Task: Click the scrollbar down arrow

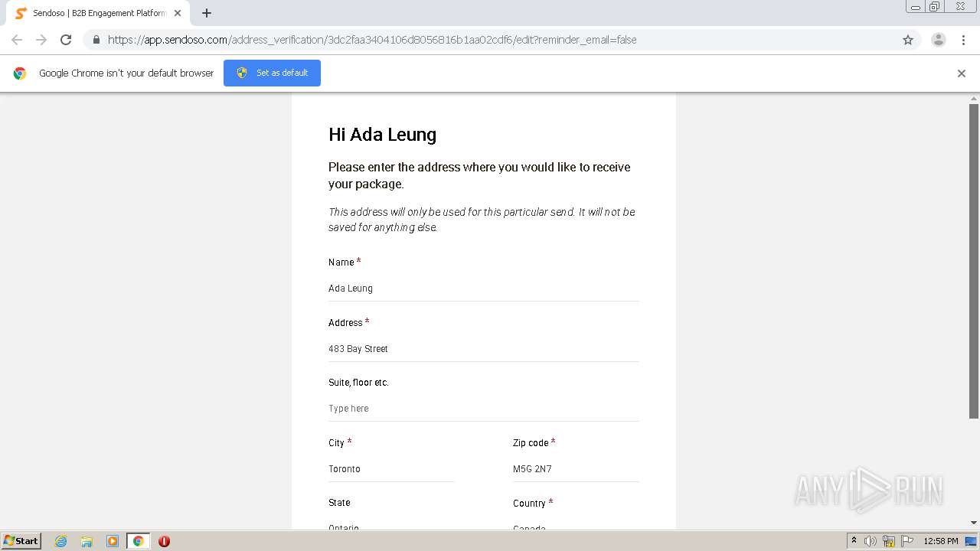Action: (x=974, y=523)
